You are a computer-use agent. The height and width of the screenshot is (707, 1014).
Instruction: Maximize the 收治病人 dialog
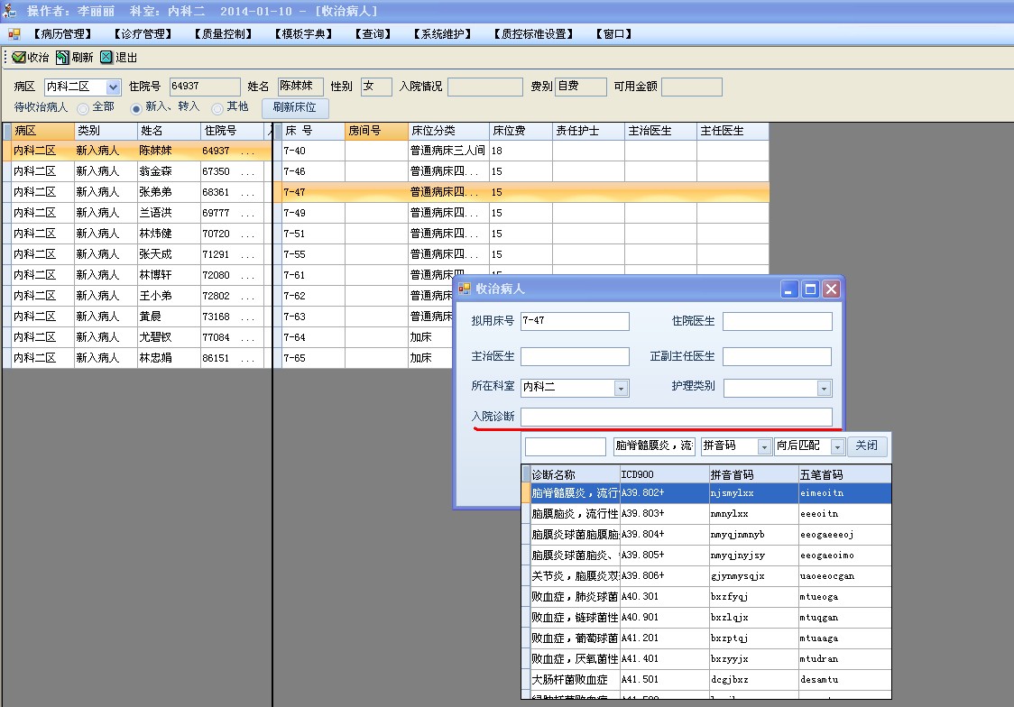coord(809,289)
